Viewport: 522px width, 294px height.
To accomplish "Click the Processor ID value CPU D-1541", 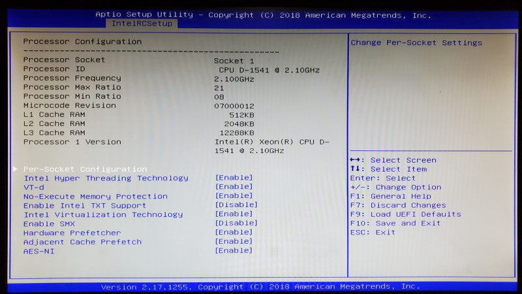I will (269, 70).
